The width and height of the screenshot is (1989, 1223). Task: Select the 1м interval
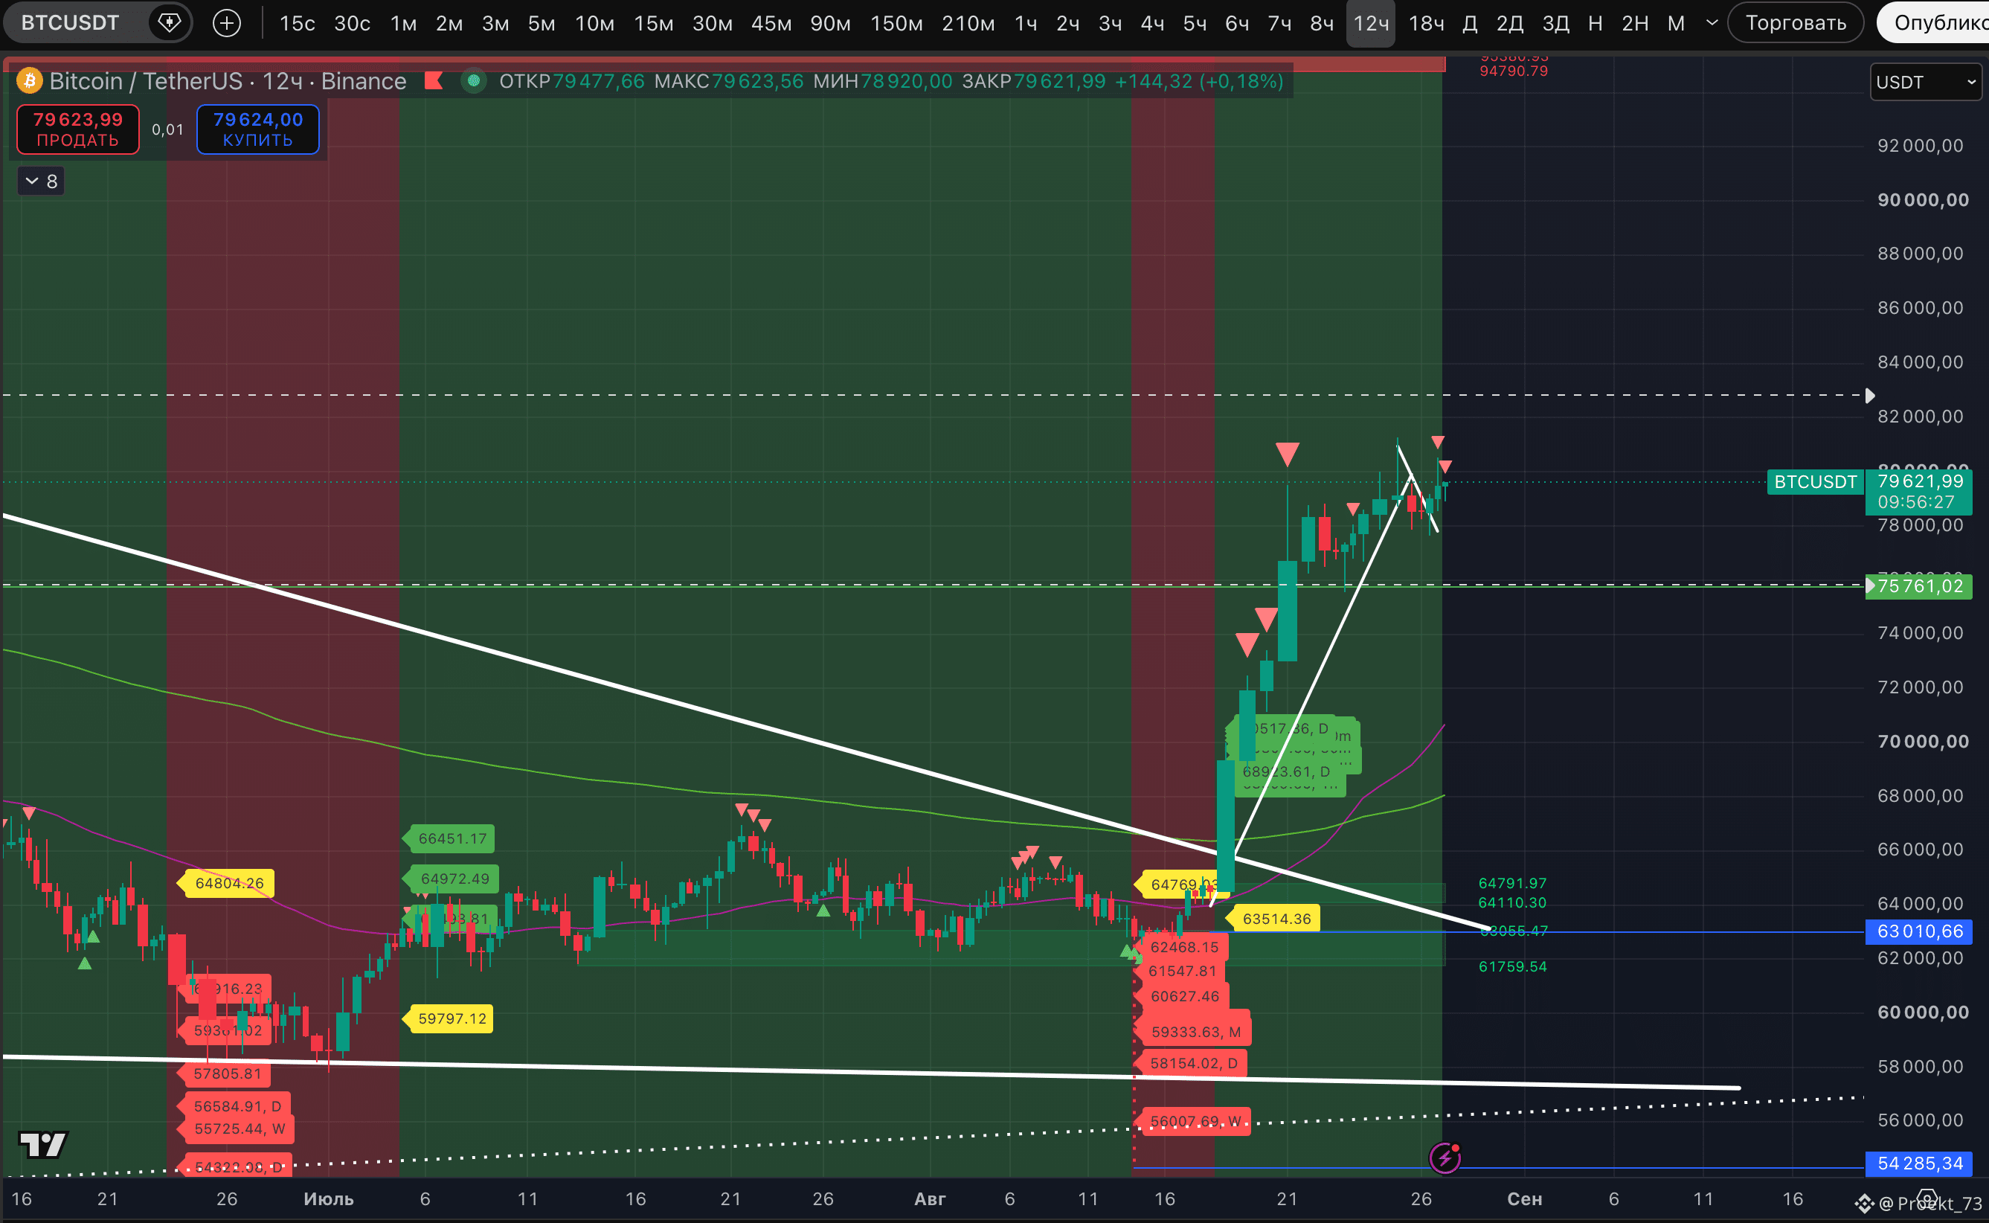tap(403, 24)
